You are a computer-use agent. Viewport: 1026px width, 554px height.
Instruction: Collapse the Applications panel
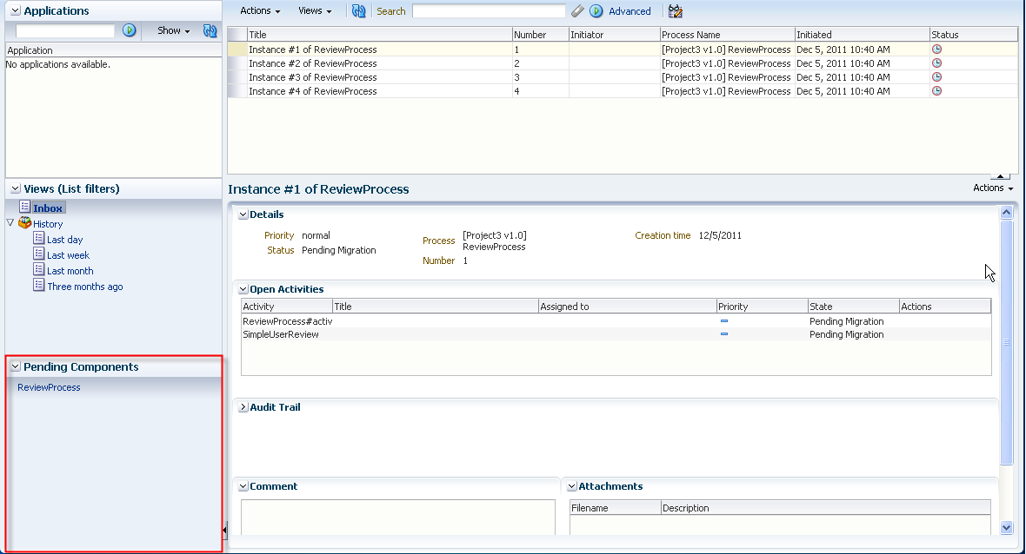pos(15,10)
